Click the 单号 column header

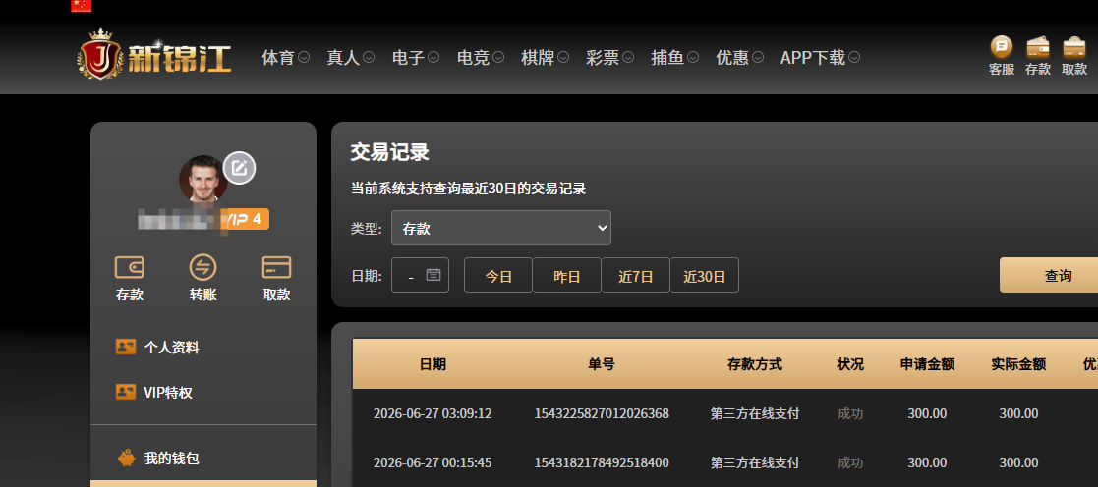(602, 364)
